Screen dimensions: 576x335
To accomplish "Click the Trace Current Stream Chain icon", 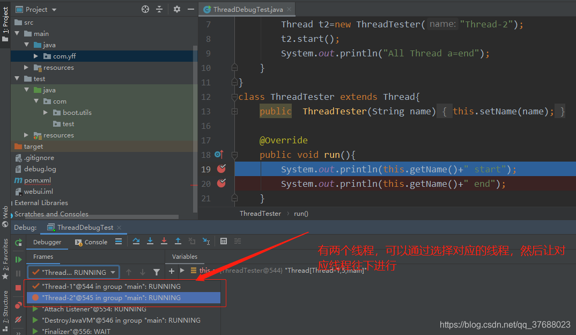I will click(238, 241).
